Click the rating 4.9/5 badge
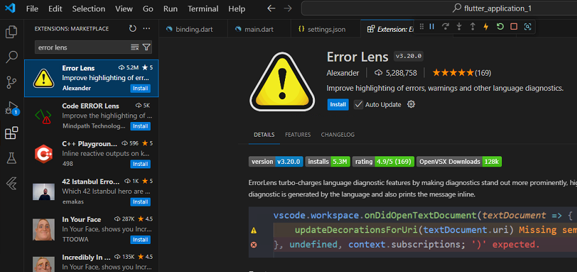 point(383,161)
